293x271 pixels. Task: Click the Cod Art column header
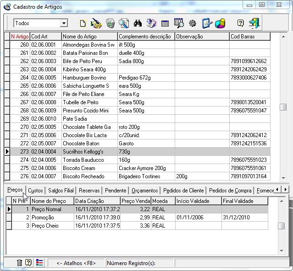(x=46, y=37)
